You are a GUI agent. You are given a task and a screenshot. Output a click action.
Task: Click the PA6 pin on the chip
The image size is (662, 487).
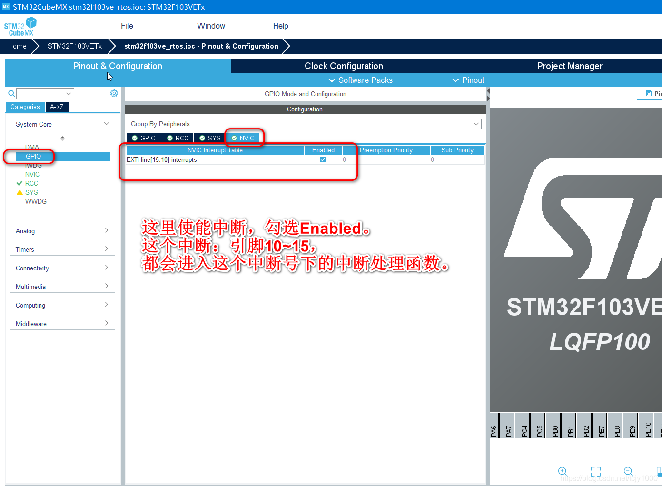[x=494, y=426]
